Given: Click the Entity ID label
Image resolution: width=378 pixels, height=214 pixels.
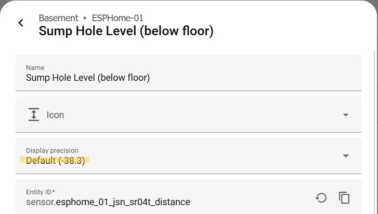Looking at the screenshot, I should click(x=40, y=192).
